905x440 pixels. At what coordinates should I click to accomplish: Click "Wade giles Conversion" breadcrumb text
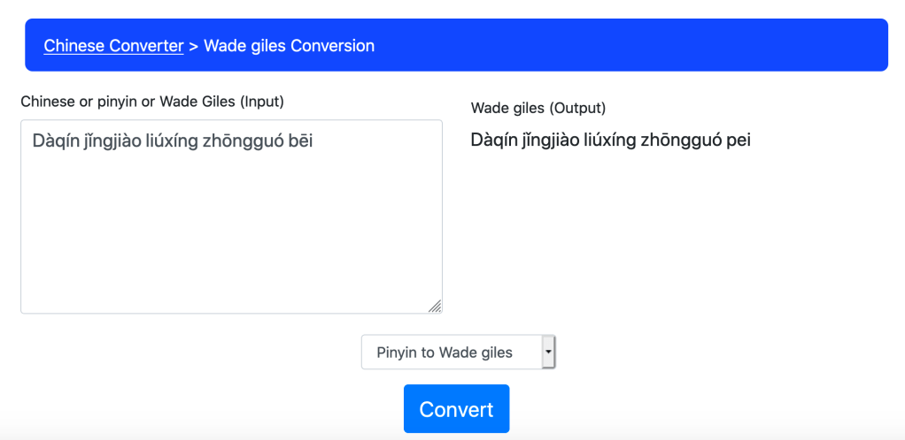point(289,46)
